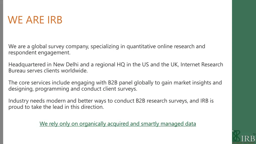Click the words quantitative online research
This screenshot has width=256, height=144.
[160, 46]
